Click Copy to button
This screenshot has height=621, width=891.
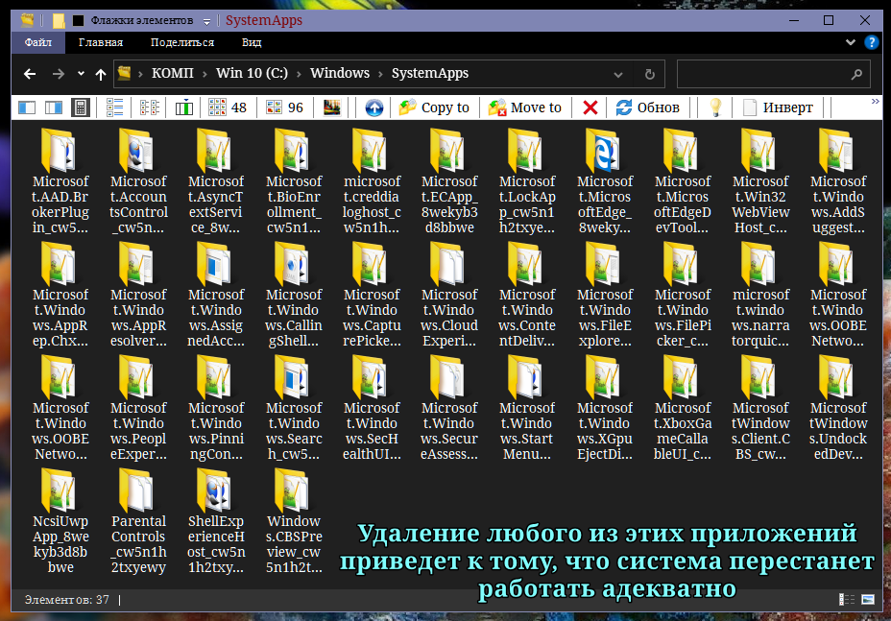point(434,107)
